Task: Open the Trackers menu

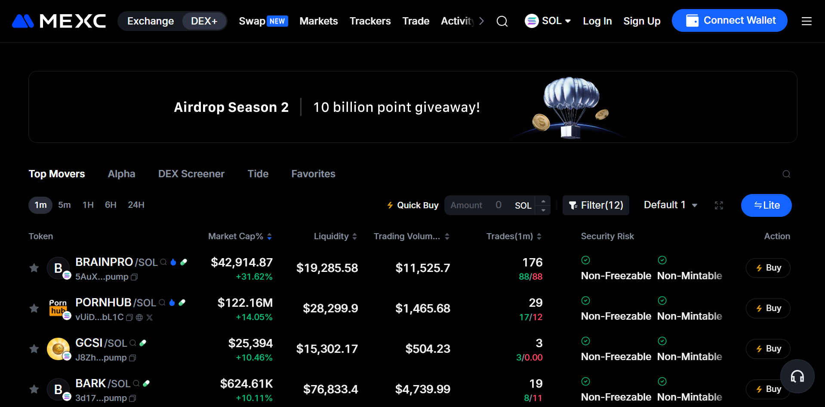Action: point(370,21)
